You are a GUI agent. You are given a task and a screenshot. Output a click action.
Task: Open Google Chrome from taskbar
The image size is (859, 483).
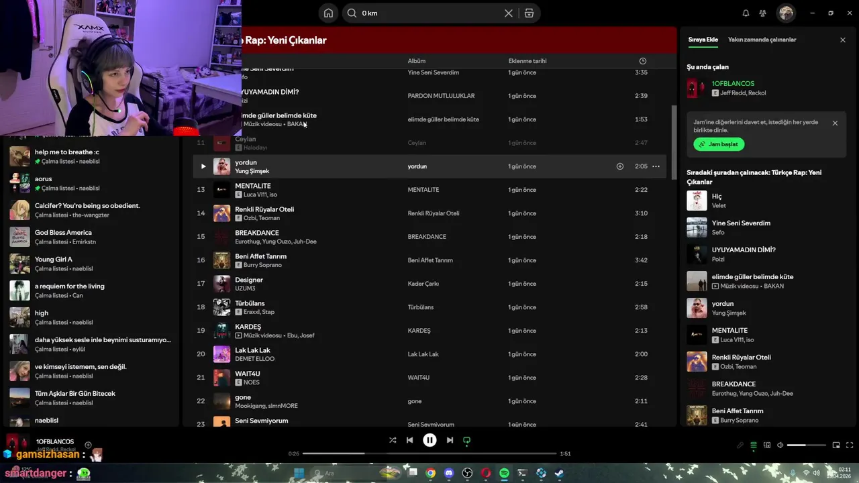pos(430,473)
